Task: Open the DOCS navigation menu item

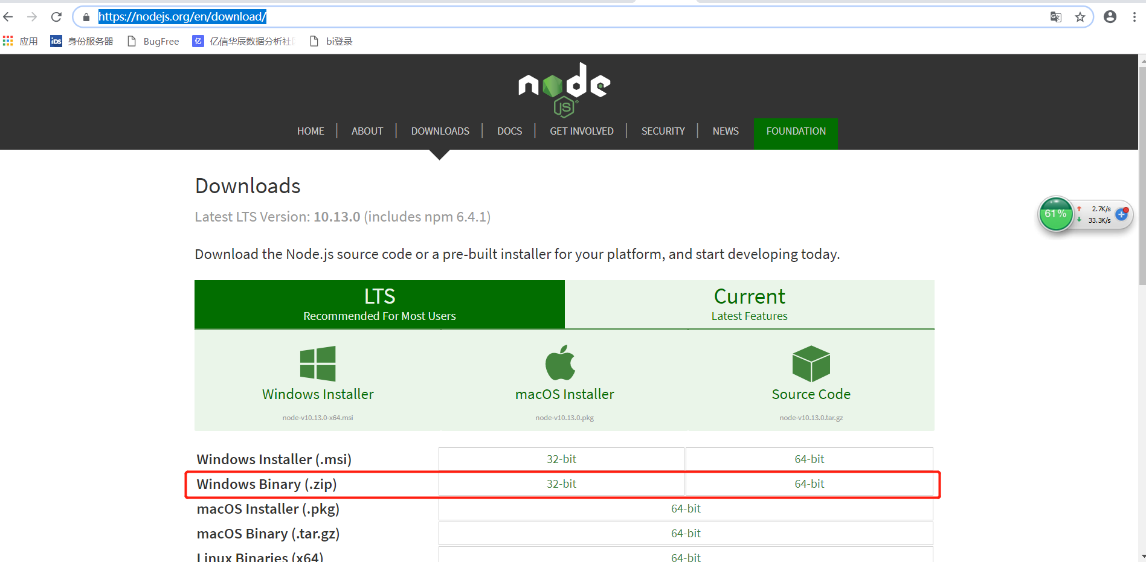Action: (509, 131)
